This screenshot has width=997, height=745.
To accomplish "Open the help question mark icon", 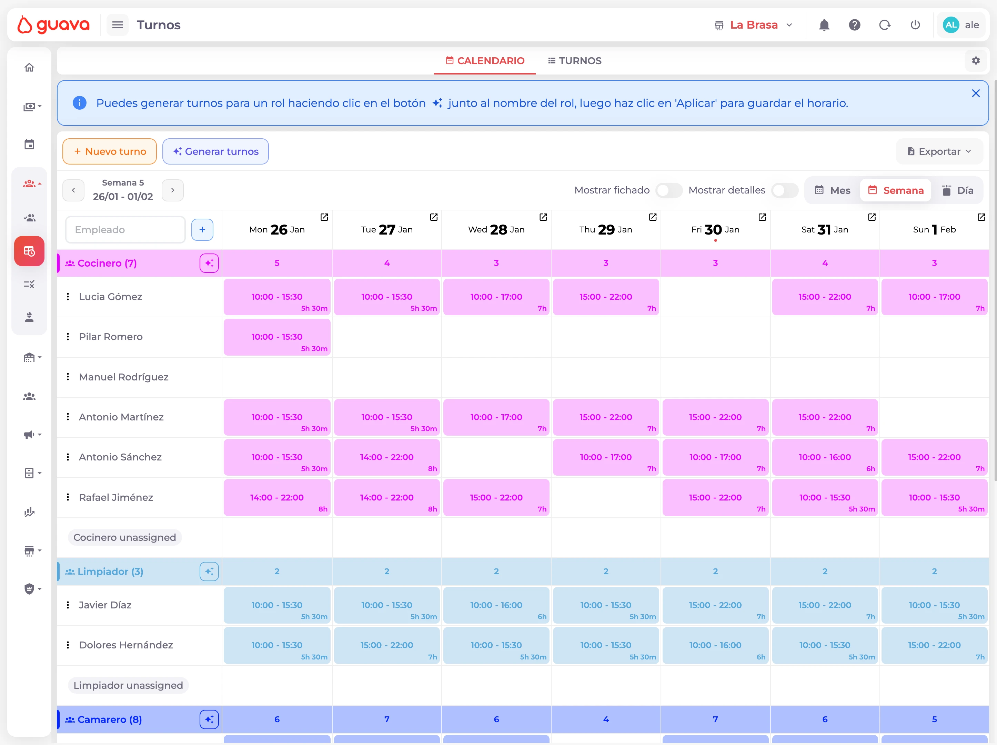I will pyautogui.click(x=854, y=25).
